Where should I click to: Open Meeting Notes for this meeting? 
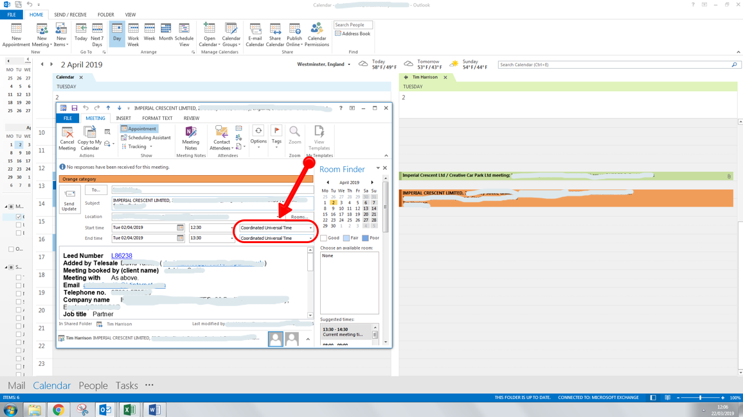191,138
